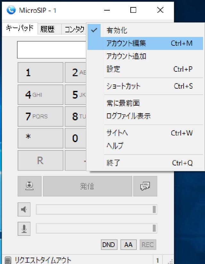Click the MicroSIP app icon in title bar
Screen dimensions: 205x264
pyautogui.click(x=11, y=10)
